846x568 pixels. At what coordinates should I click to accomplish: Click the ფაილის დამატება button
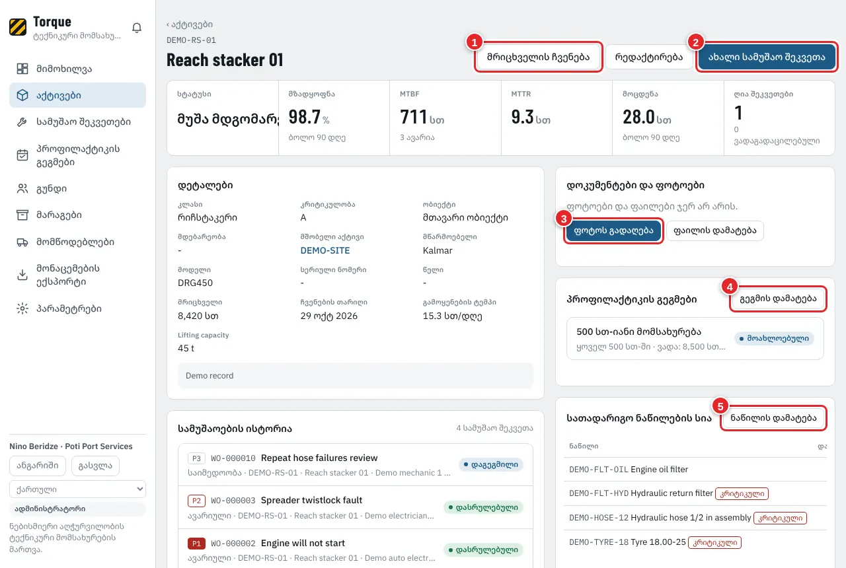715,231
